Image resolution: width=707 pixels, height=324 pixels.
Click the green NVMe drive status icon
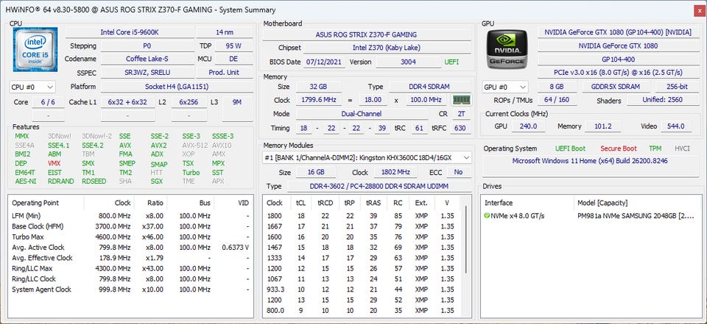click(x=487, y=216)
